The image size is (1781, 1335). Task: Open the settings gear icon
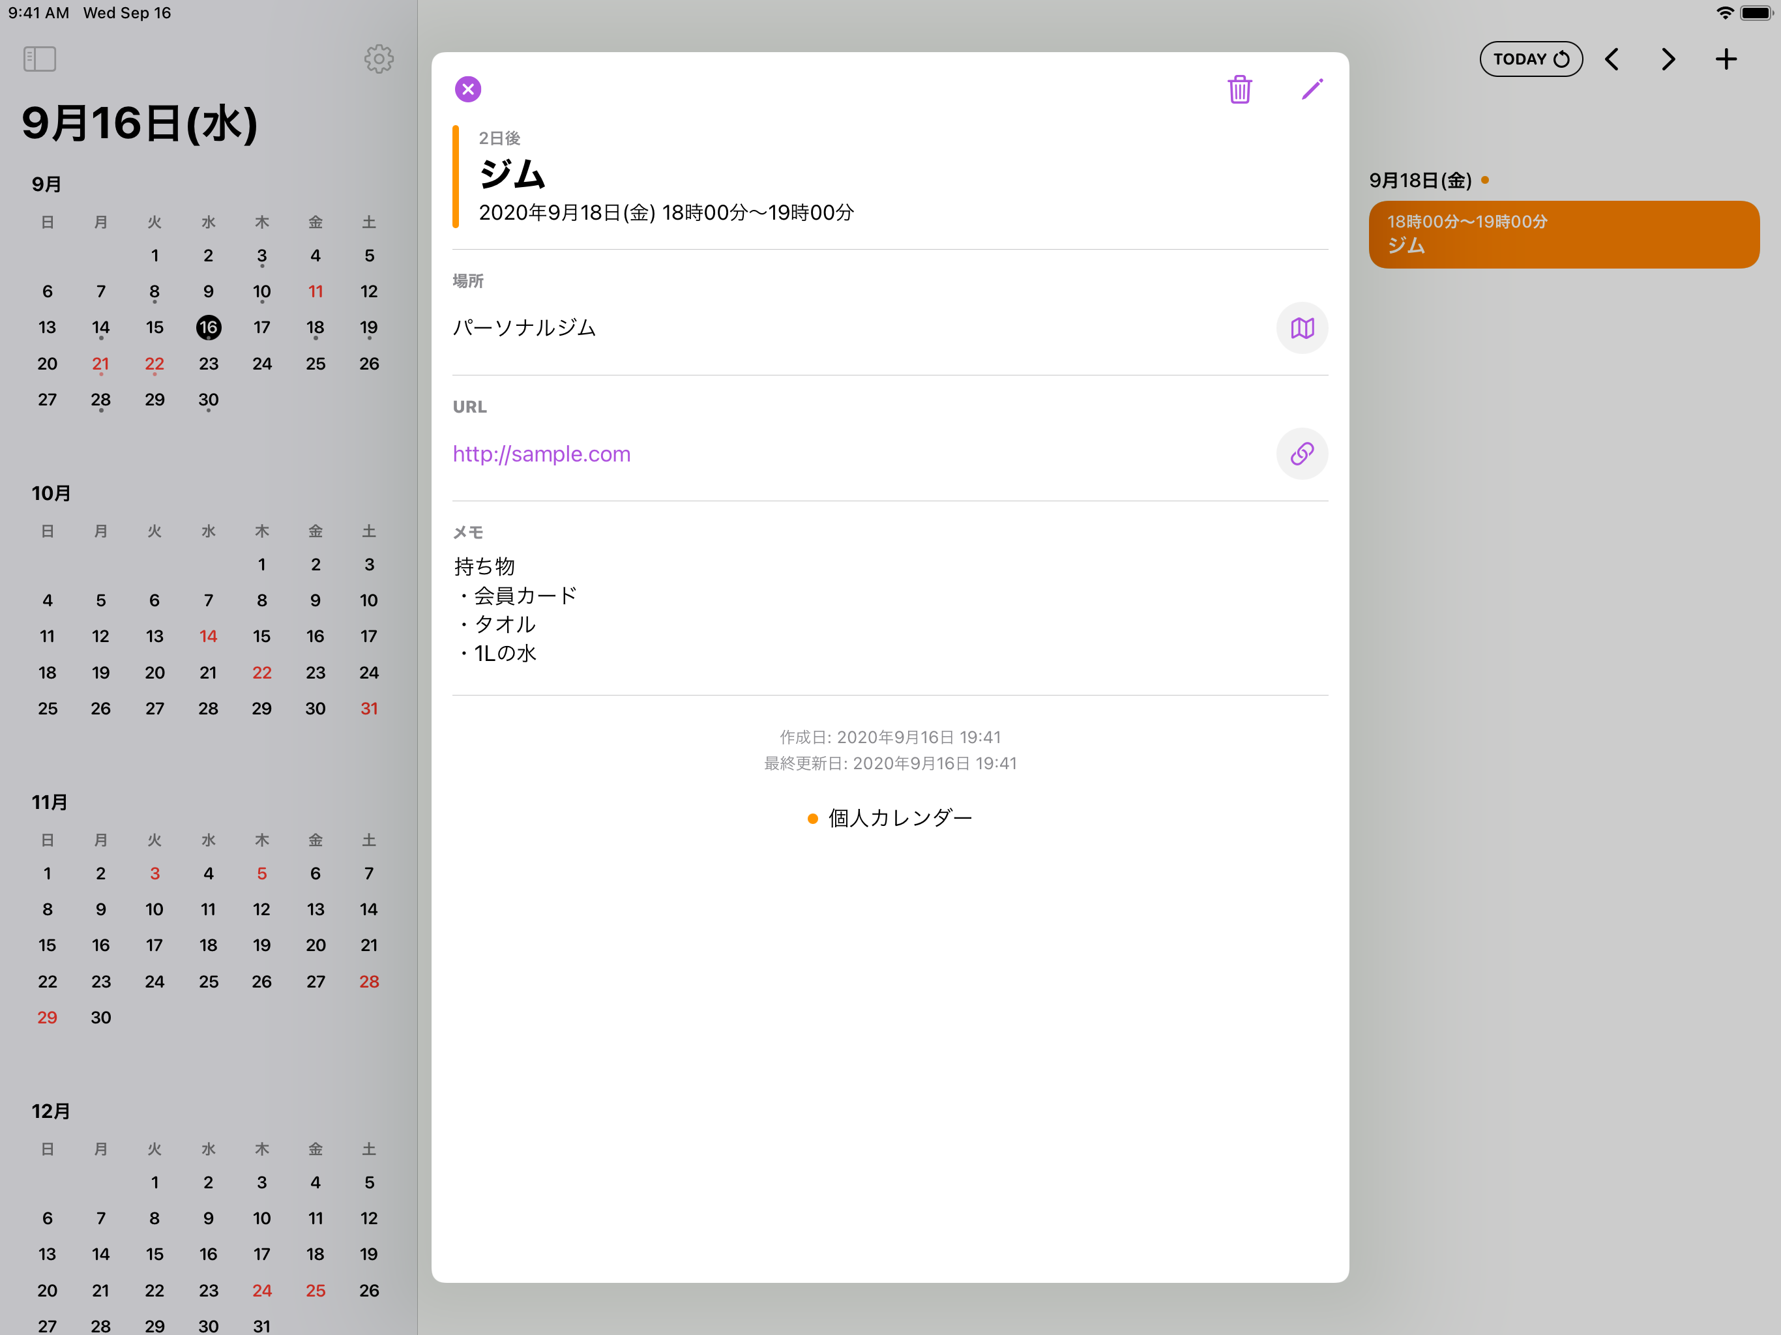pyautogui.click(x=378, y=59)
